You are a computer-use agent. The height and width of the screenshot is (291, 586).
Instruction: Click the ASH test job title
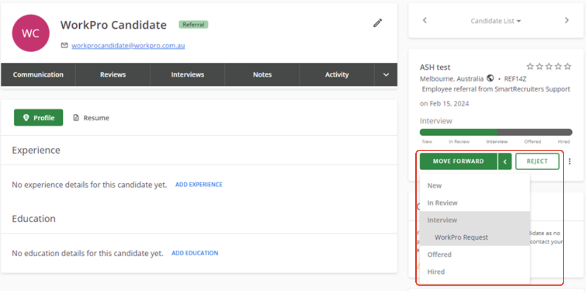[435, 67]
